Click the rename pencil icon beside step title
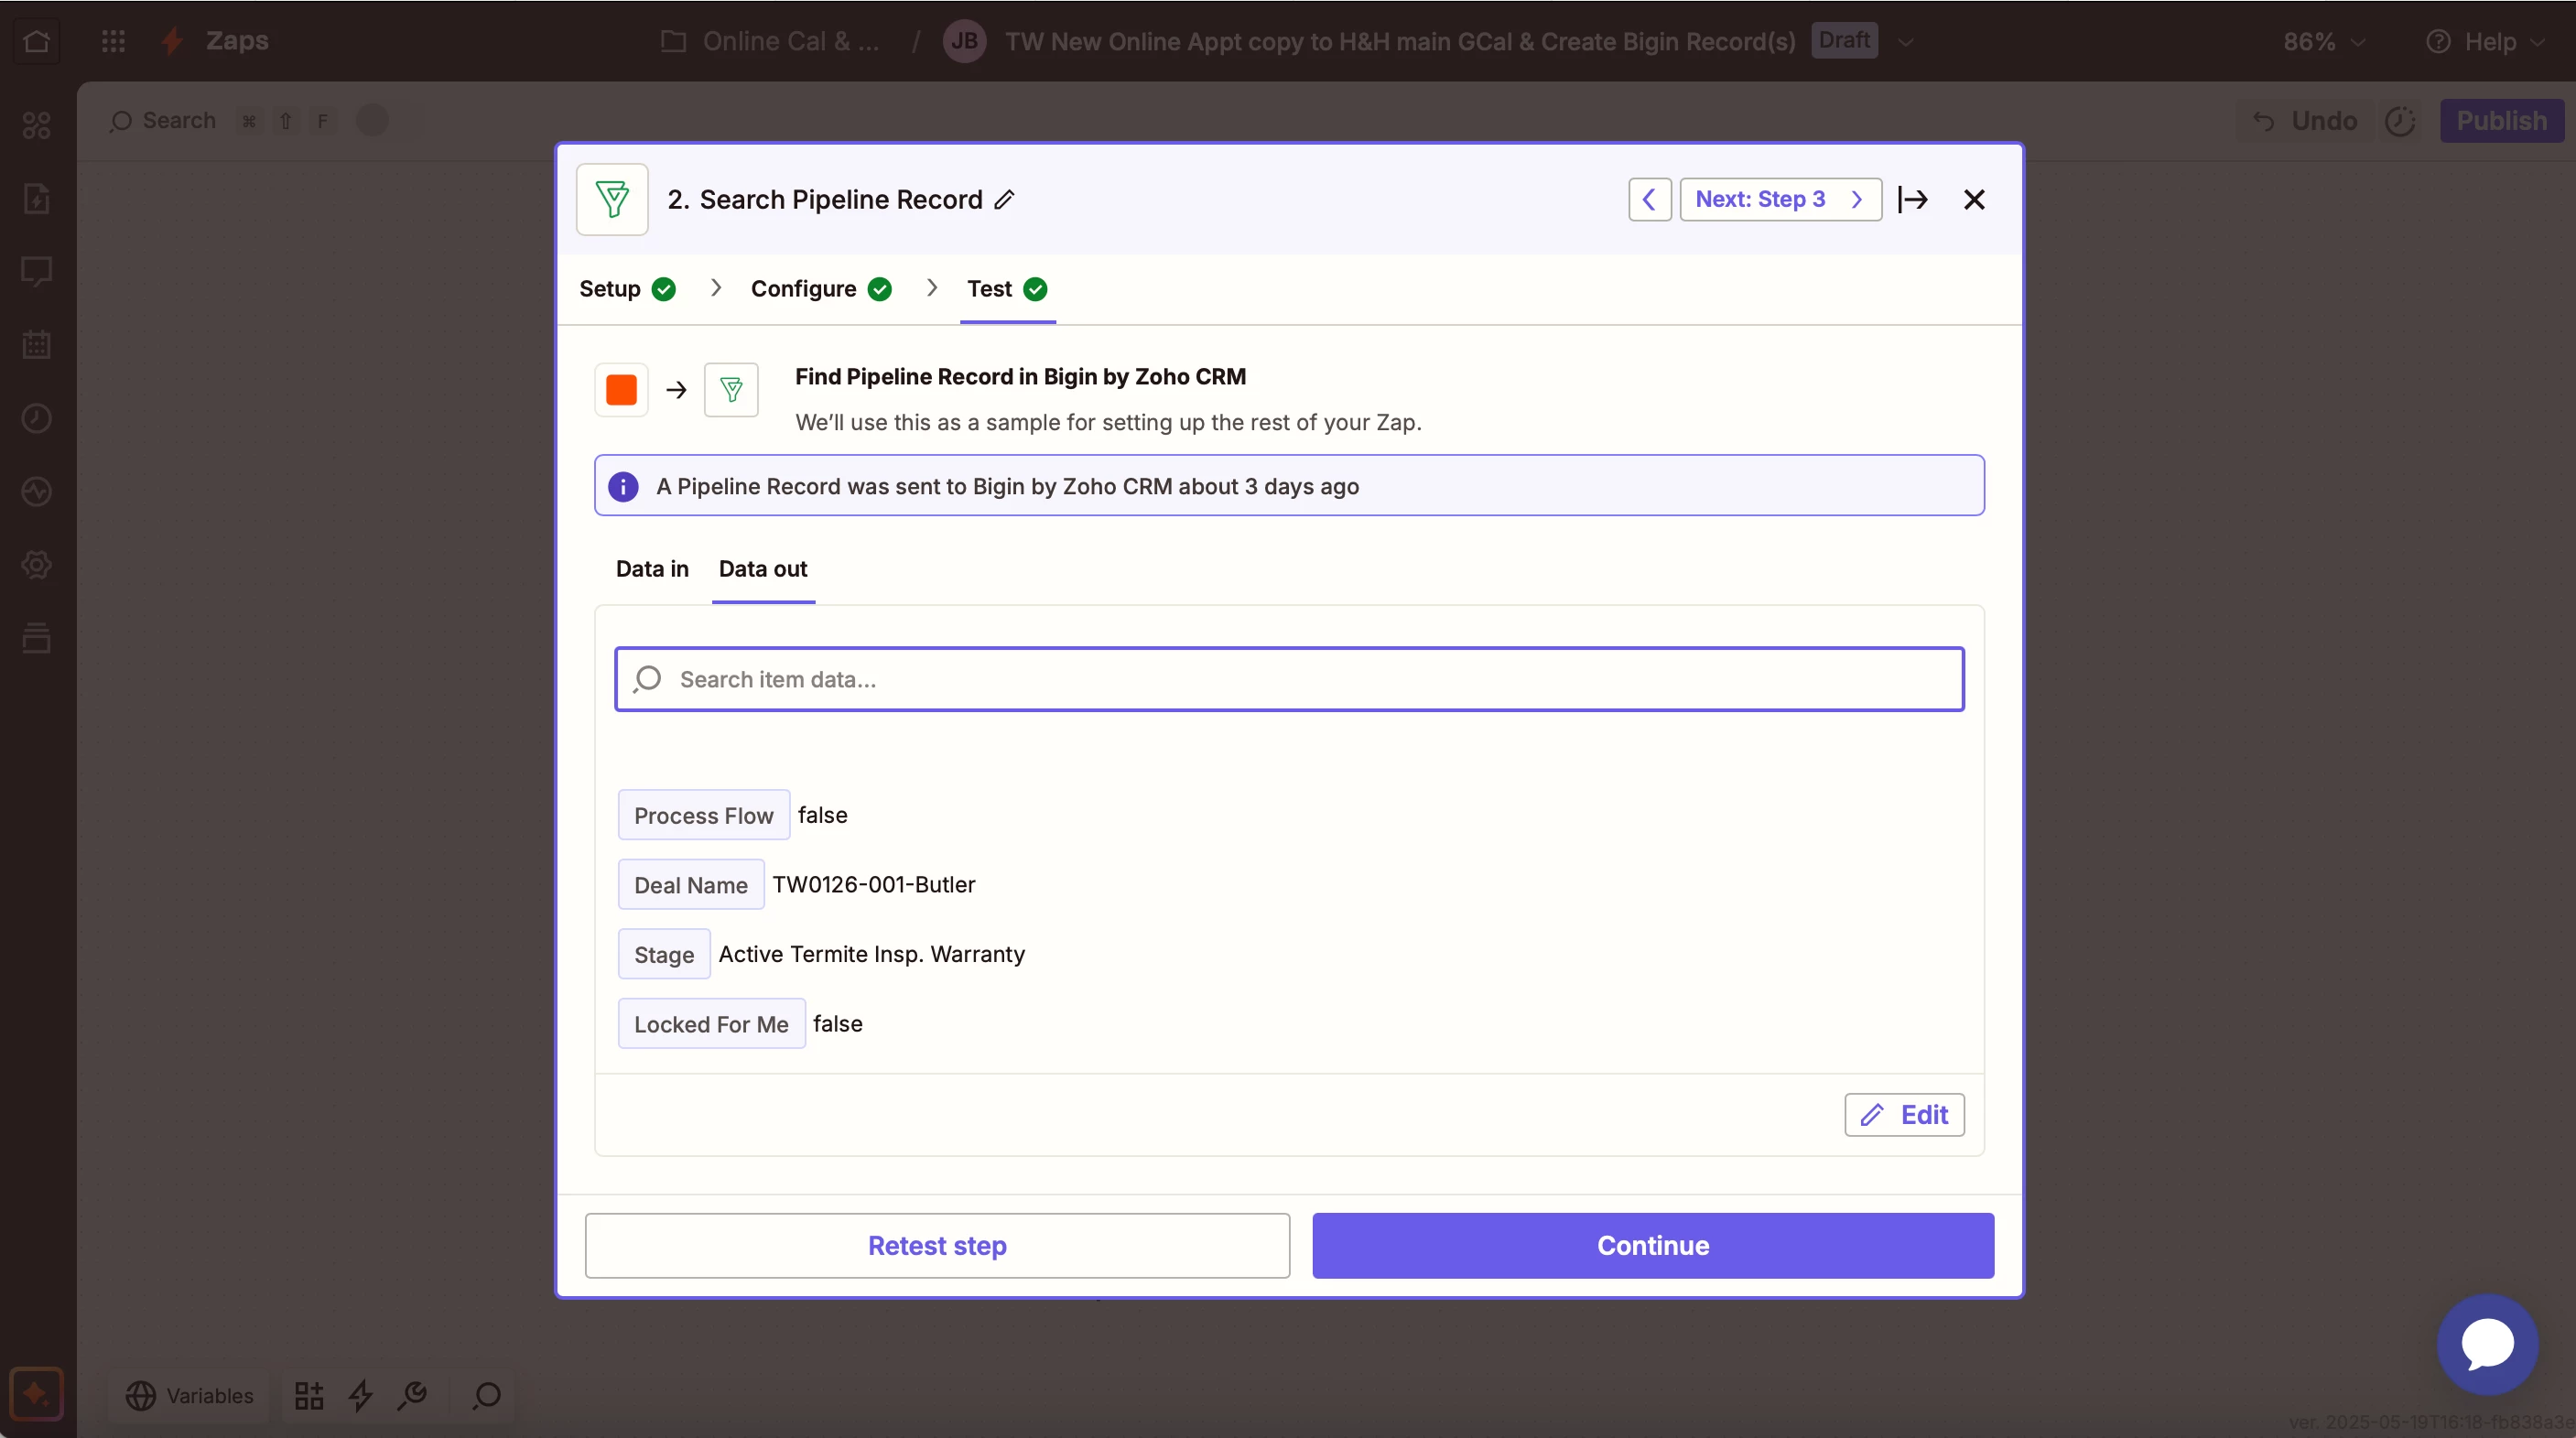Image resolution: width=2576 pixels, height=1438 pixels. [x=1005, y=199]
